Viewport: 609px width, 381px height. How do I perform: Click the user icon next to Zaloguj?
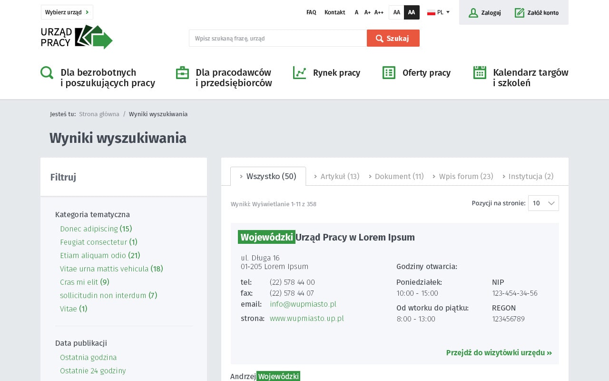coord(473,13)
